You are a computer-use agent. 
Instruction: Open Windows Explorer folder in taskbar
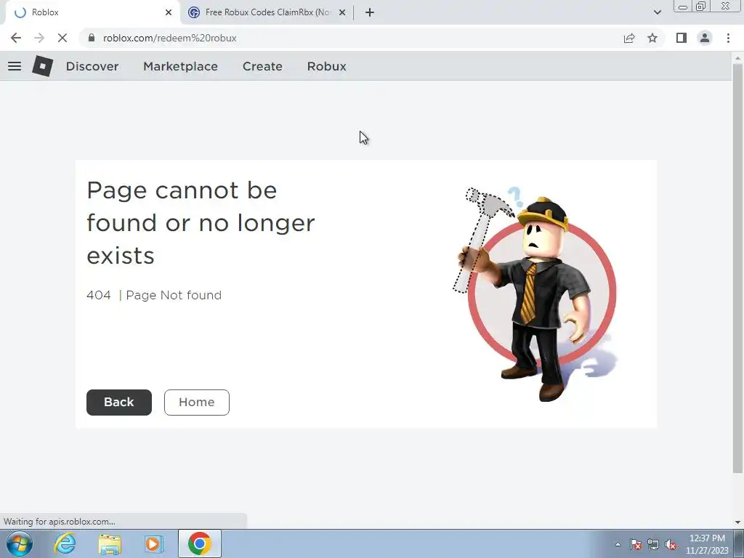point(110,543)
